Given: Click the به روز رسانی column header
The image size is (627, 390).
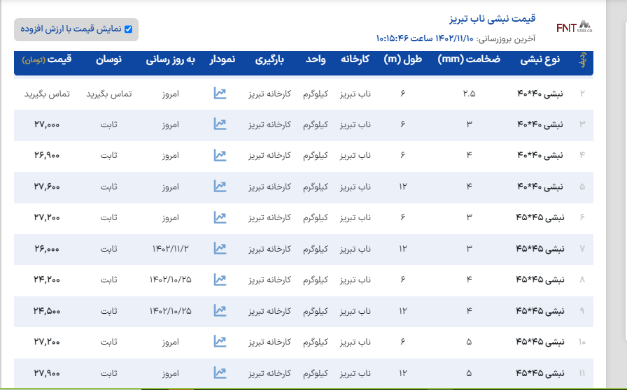Looking at the screenshot, I should click(169, 60).
